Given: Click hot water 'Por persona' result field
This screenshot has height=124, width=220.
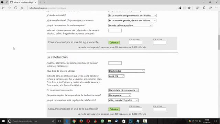Looking at the screenshot, I should (135, 42).
